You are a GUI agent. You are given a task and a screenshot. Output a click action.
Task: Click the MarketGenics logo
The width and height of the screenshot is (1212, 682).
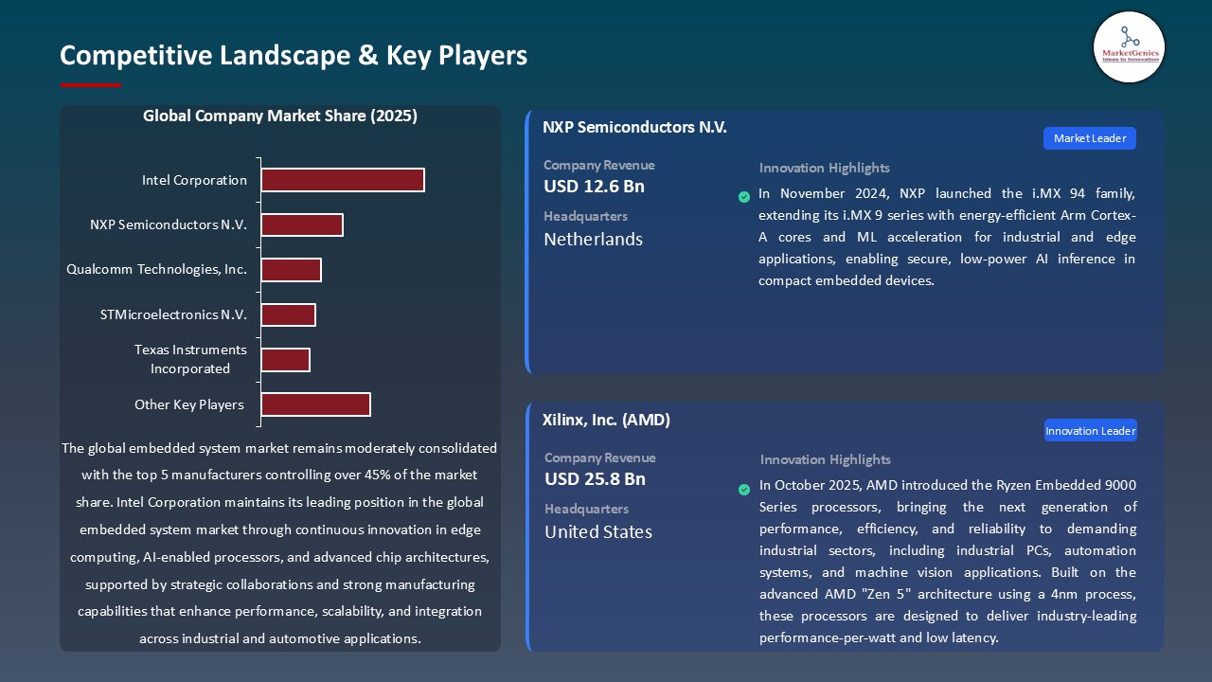[1129, 47]
